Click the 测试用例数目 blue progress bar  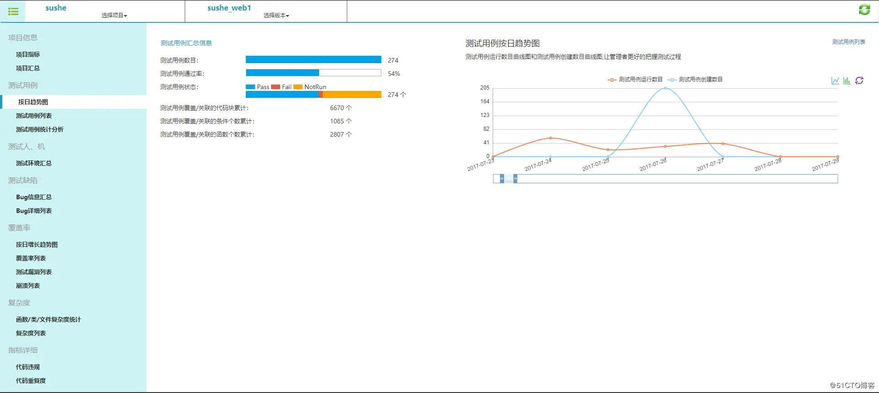click(314, 59)
